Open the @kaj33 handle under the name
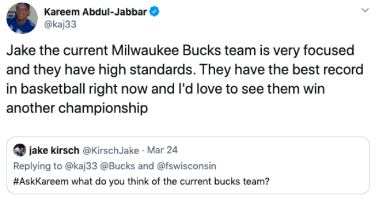This screenshot has width=379, height=209. pyautogui.click(x=60, y=25)
